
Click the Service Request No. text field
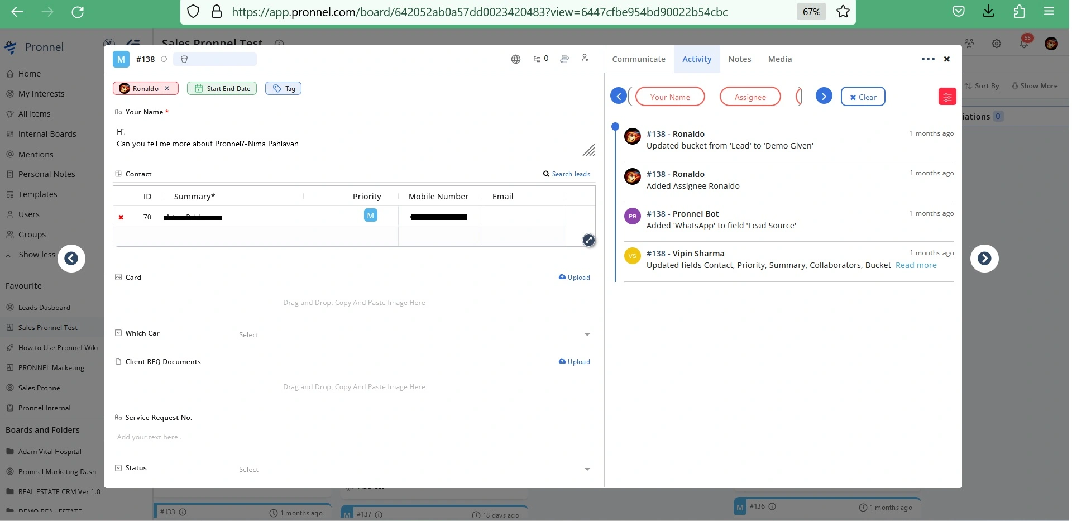(354, 437)
